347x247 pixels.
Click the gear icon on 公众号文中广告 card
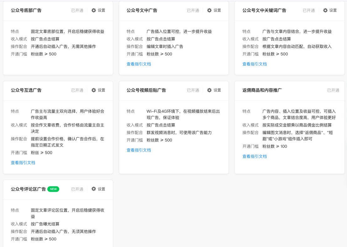(209, 10)
